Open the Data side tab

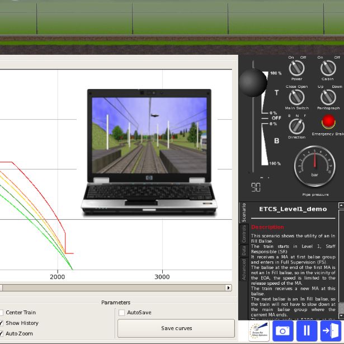point(243,251)
